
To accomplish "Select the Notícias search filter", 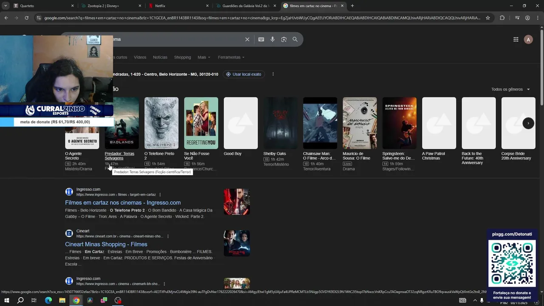I will pos(160,57).
